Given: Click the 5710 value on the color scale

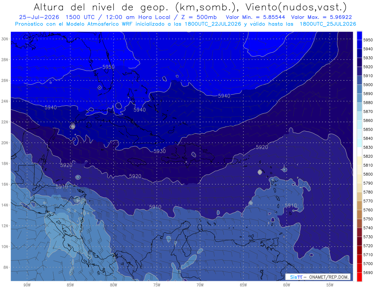Looking at the screenshot, I should point(368,255).
